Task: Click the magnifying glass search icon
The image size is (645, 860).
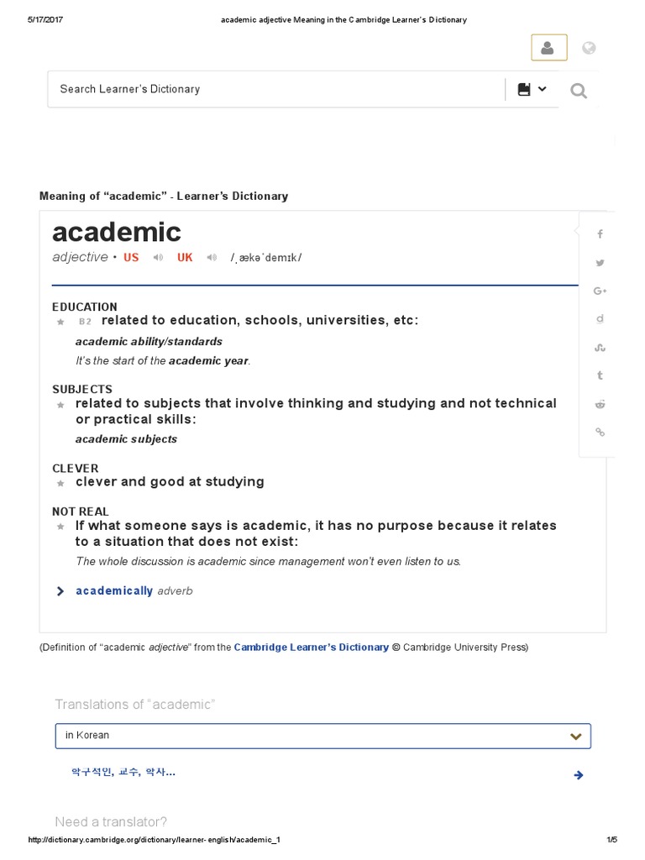Action: click(x=578, y=91)
